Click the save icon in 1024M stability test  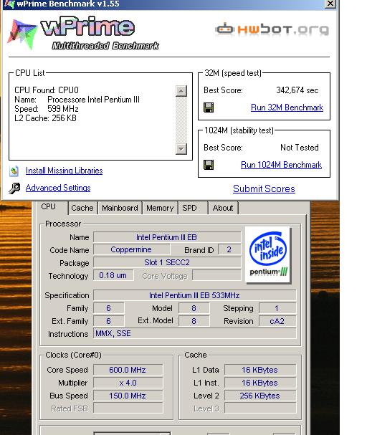[209, 165]
